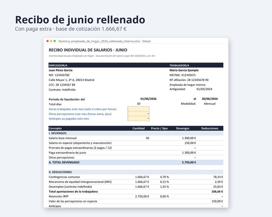Click the heading 'RECIBO INDIVIDUAL DE SALARIOS · JUNIO'
The height and width of the screenshot is (217, 272).
88,50
